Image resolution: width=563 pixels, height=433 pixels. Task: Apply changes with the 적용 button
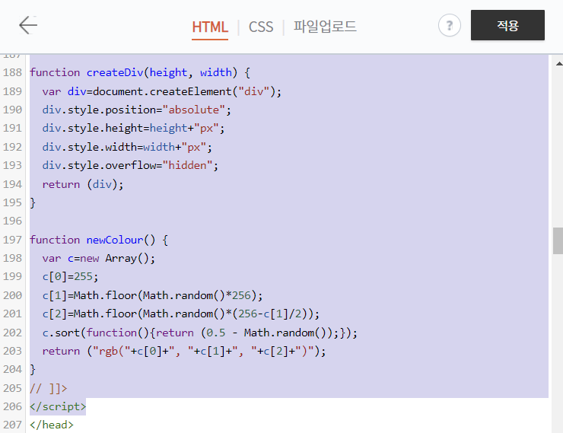click(507, 25)
